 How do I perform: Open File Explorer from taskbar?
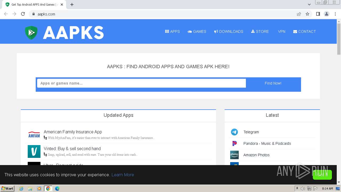[30, 189]
